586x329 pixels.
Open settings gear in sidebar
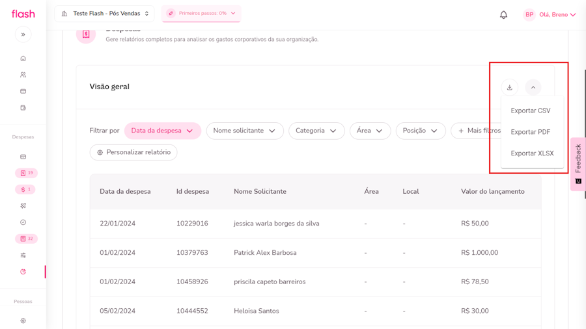point(23,321)
